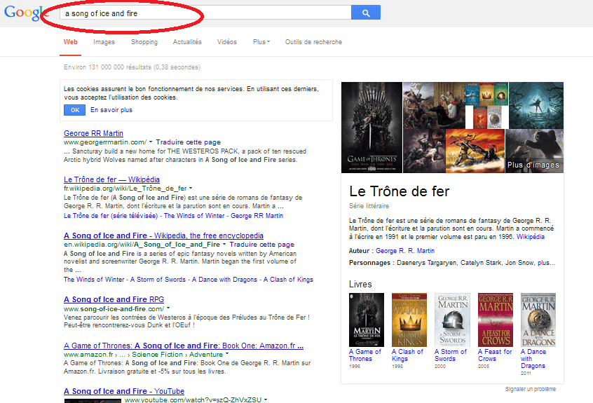Open the orange dragon battle artwork thumbnail
The height and width of the screenshot is (403, 593).
(475, 151)
